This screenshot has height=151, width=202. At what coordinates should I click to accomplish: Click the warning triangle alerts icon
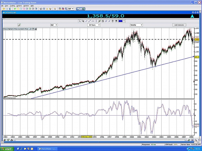47,9
